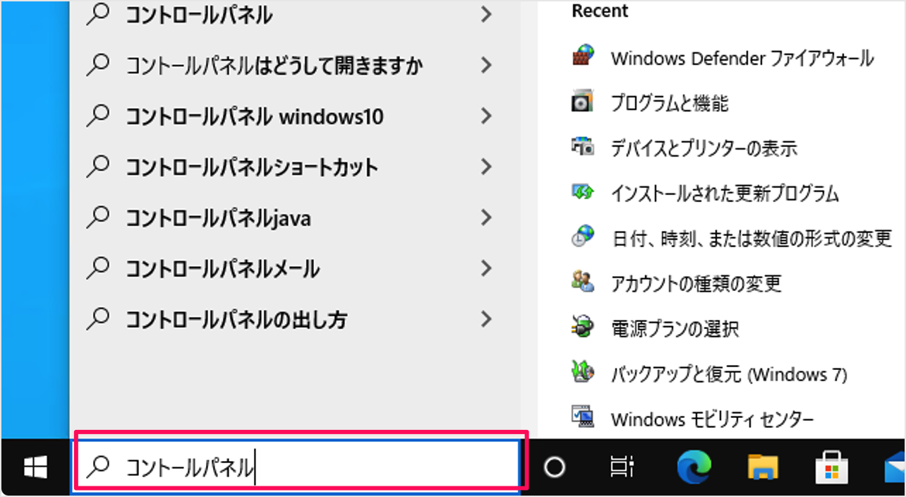Expand the top コントロールパネル suggestion chevron
Image resolution: width=906 pixels, height=497 pixels.
click(485, 14)
